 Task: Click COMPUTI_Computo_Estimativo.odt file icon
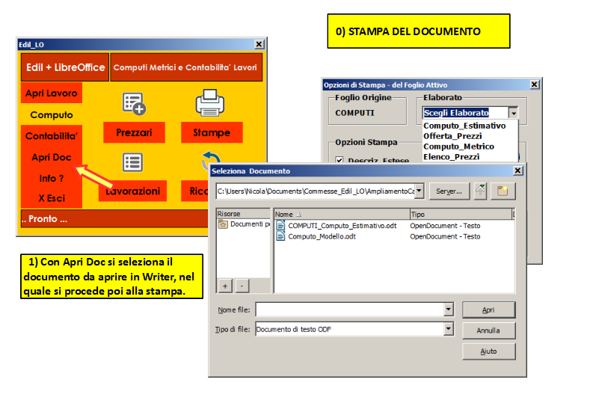coord(280,226)
